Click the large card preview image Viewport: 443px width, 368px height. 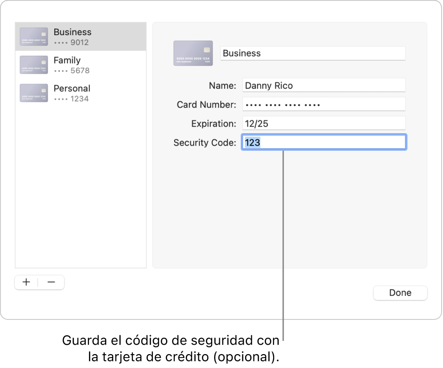point(193,53)
